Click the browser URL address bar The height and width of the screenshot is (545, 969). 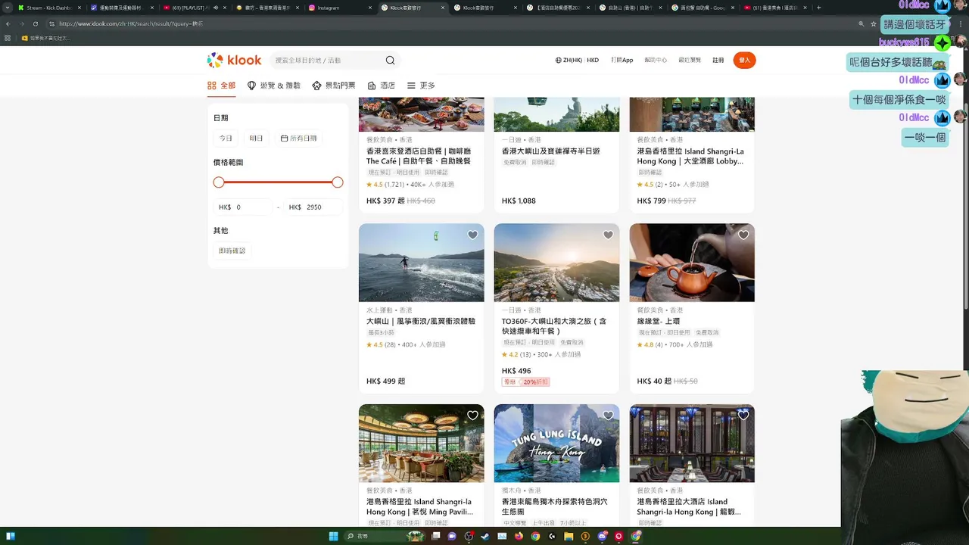454,23
